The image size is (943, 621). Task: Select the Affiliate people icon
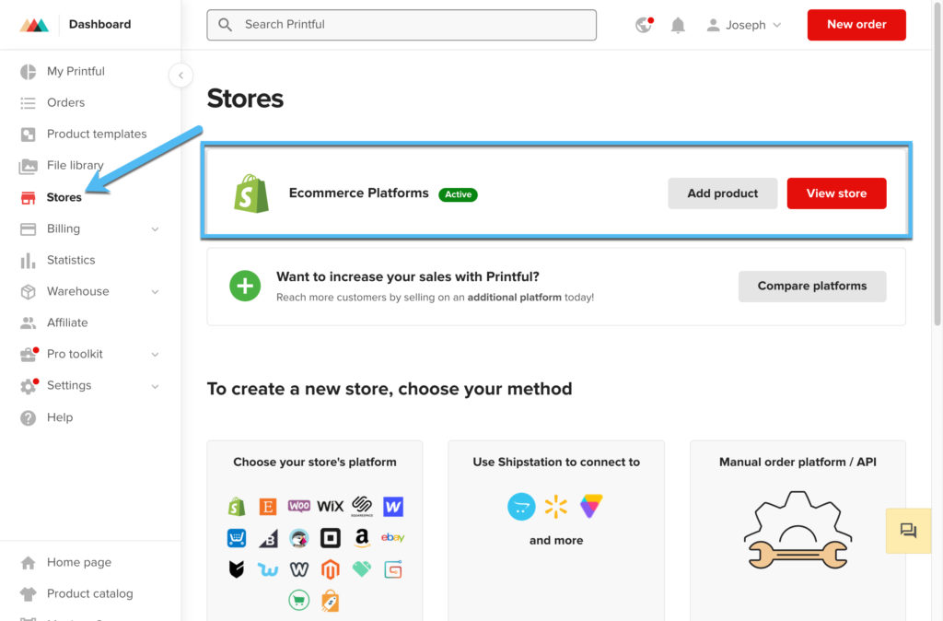click(x=29, y=323)
